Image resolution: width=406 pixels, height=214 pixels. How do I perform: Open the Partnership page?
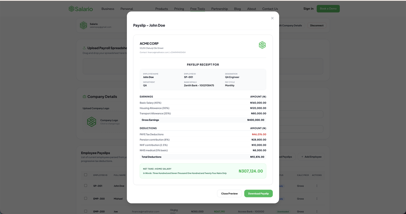click(219, 9)
